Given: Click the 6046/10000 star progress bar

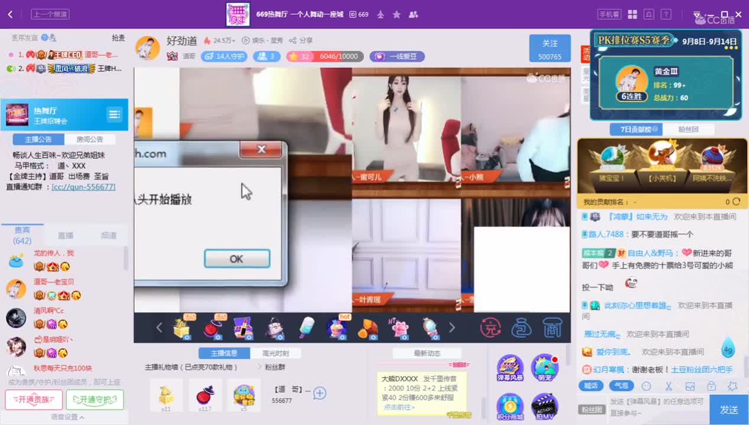Looking at the screenshot, I should (324, 57).
